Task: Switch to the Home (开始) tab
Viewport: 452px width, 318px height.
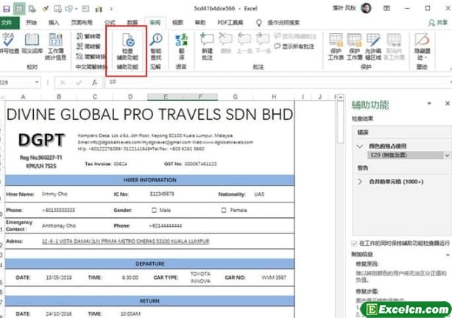Action: point(31,23)
